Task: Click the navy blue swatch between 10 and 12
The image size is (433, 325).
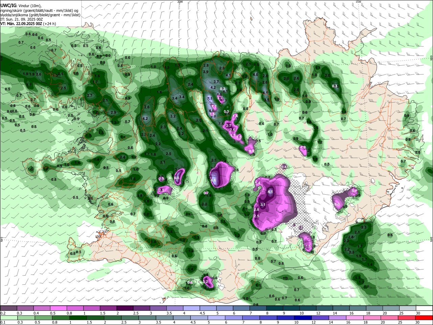Action: click(x=302, y=318)
